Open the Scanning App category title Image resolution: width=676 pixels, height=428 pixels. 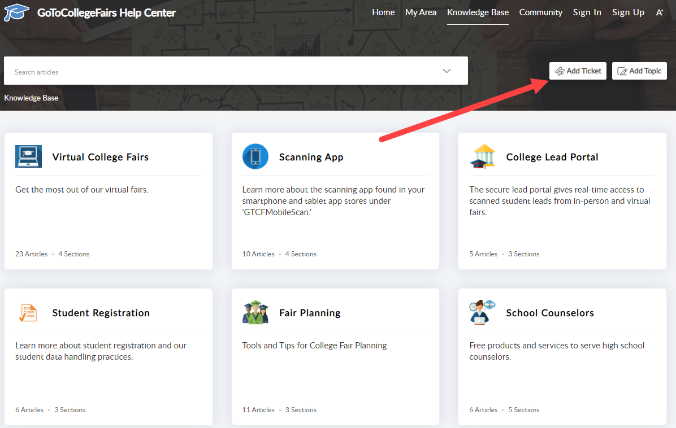tap(311, 157)
